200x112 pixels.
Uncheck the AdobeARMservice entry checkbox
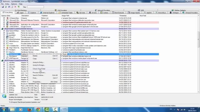click(x=4, y=31)
